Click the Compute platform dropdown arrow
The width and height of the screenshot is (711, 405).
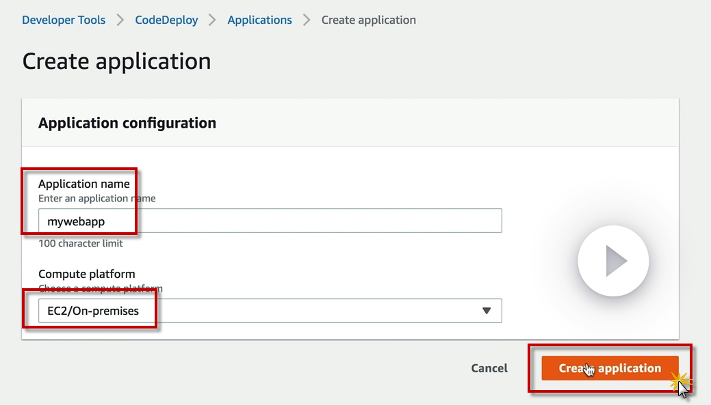(x=487, y=311)
